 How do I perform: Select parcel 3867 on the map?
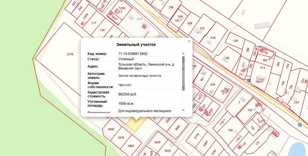131,146
